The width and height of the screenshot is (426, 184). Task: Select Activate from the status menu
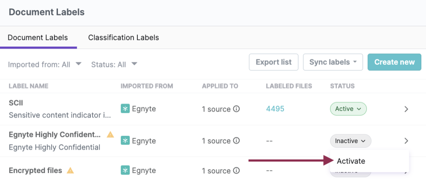(351, 161)
